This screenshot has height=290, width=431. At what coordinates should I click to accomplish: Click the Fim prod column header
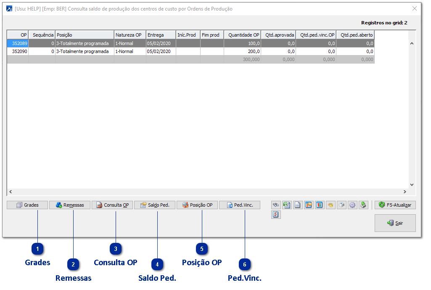coord(212,35)
